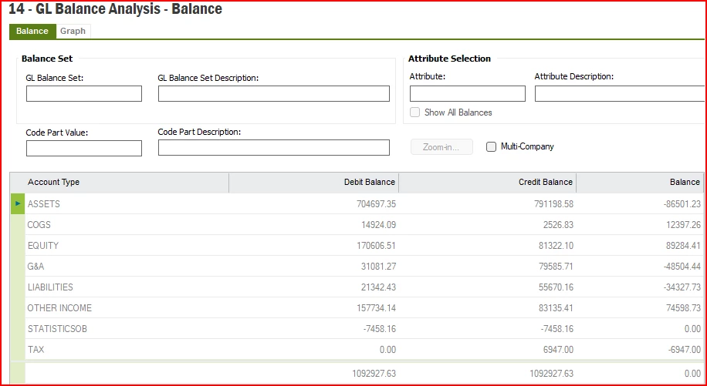
Task: Click the green row indicator arrow beside ASSETS
Action: click(x=18, y=204)
